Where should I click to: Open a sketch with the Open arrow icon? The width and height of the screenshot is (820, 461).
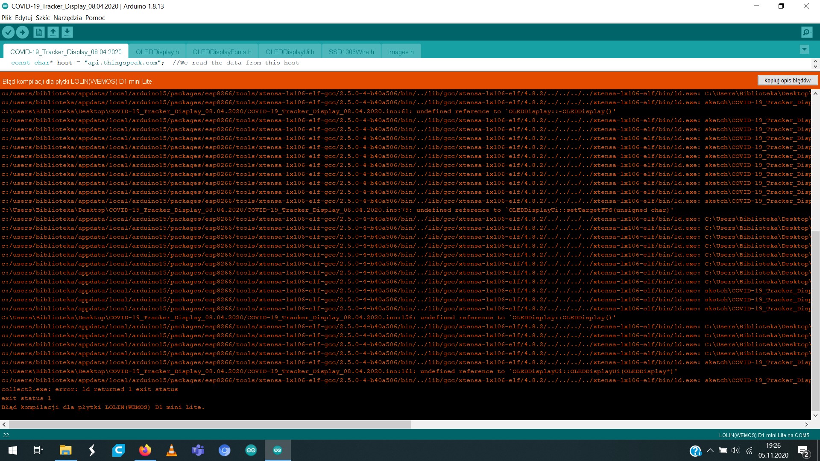[53, 32]
